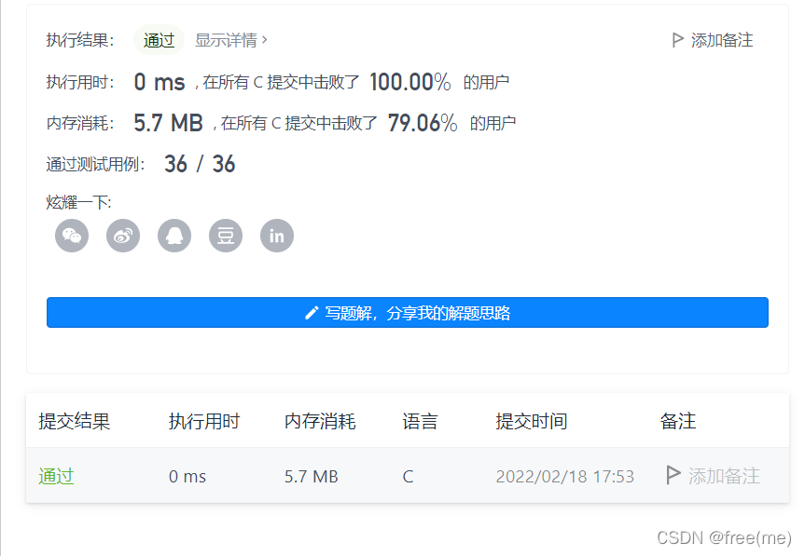Viewport: 805px width, 556px height.
Task: Share result via QQ penguin icon
Action: click(x=174, y=236)
